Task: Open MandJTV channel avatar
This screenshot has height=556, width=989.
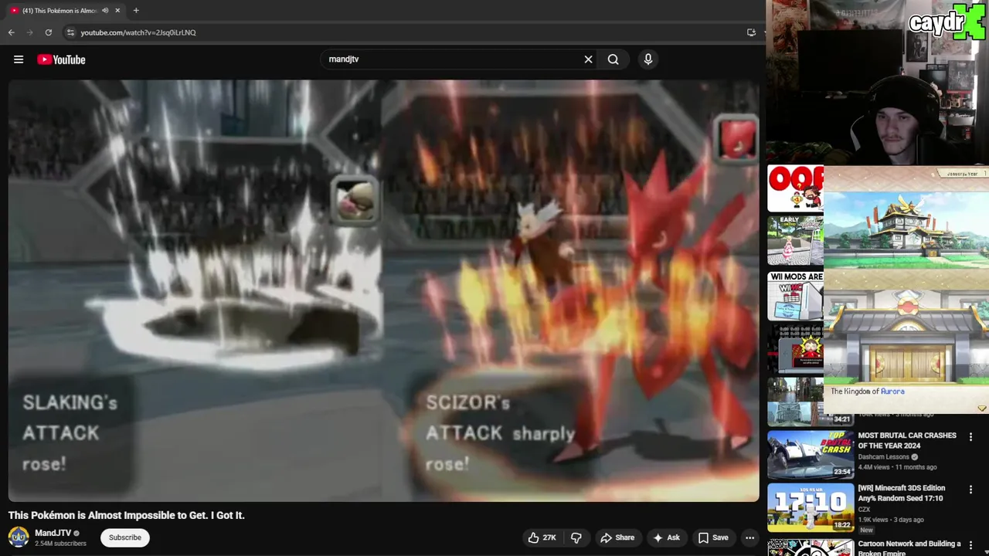Action: point(19,537)
